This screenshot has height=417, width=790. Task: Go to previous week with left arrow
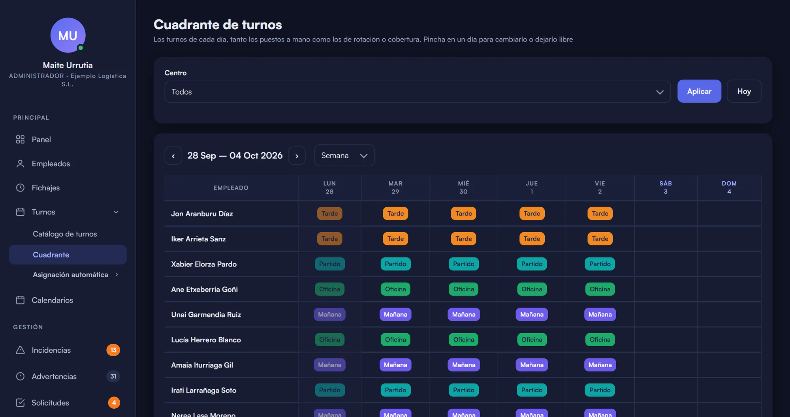[x=173, y=156]
